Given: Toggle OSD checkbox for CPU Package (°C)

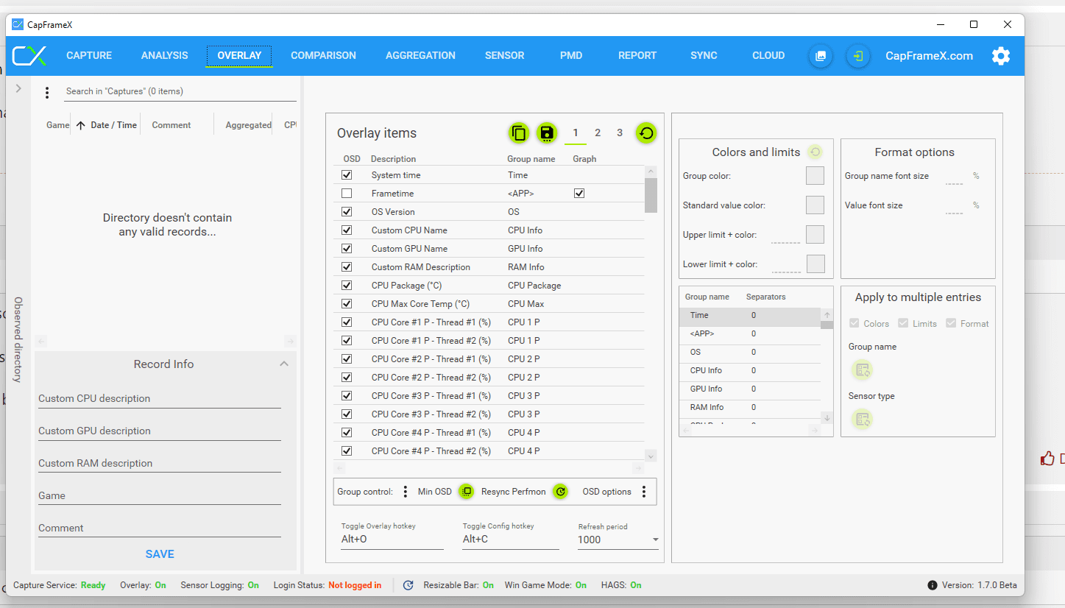Looking at the screenshot, I should pyautogui.click(x=347, y=286).
